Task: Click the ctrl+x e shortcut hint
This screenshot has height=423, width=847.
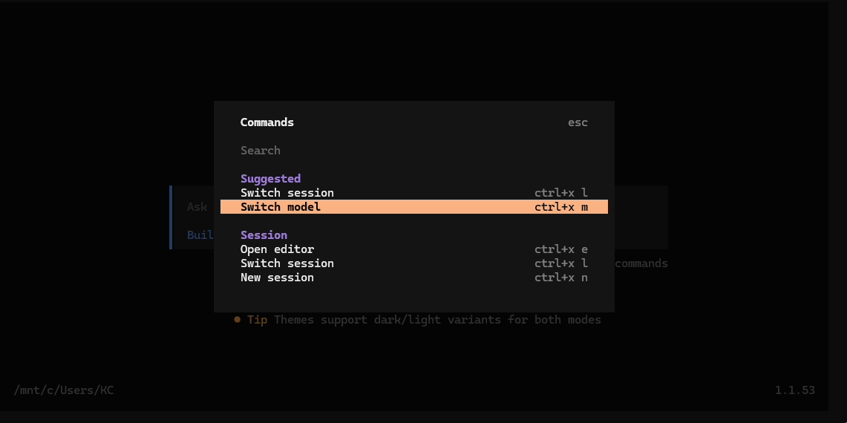Action: tap(560, 249)
